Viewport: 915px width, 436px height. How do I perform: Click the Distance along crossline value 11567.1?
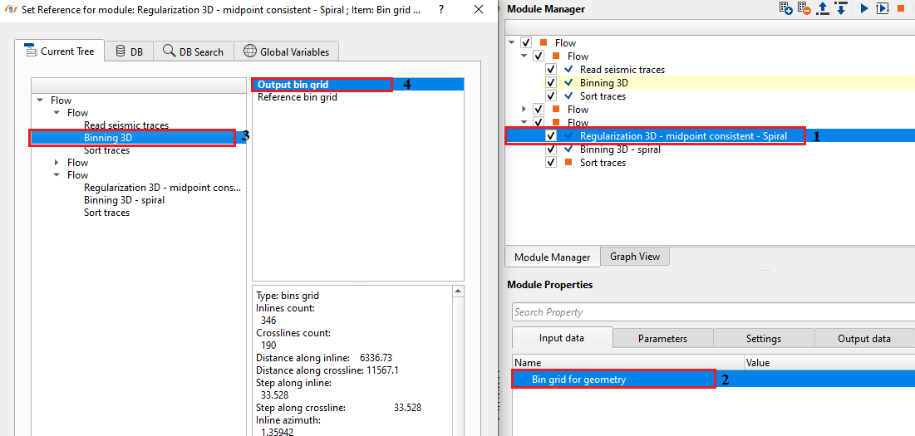381,370
